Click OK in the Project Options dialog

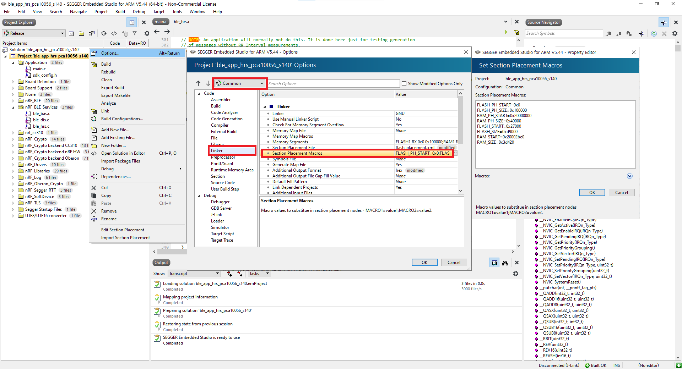tap(424, 263)
